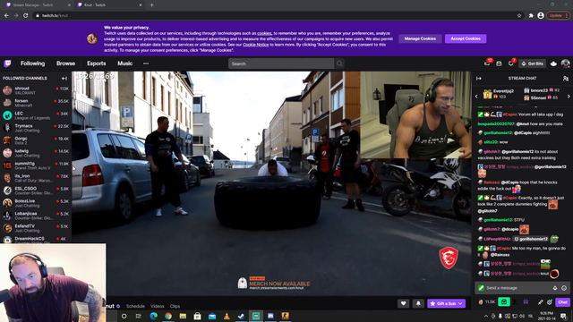Click the purple gift icon below chat
The height and width of the screenshot is (322, 573).
click(526, 302)
